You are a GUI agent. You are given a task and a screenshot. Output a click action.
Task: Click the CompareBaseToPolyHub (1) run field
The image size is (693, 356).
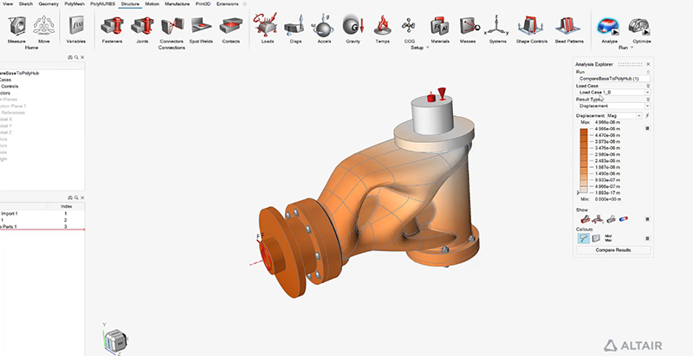coord(613,79)
